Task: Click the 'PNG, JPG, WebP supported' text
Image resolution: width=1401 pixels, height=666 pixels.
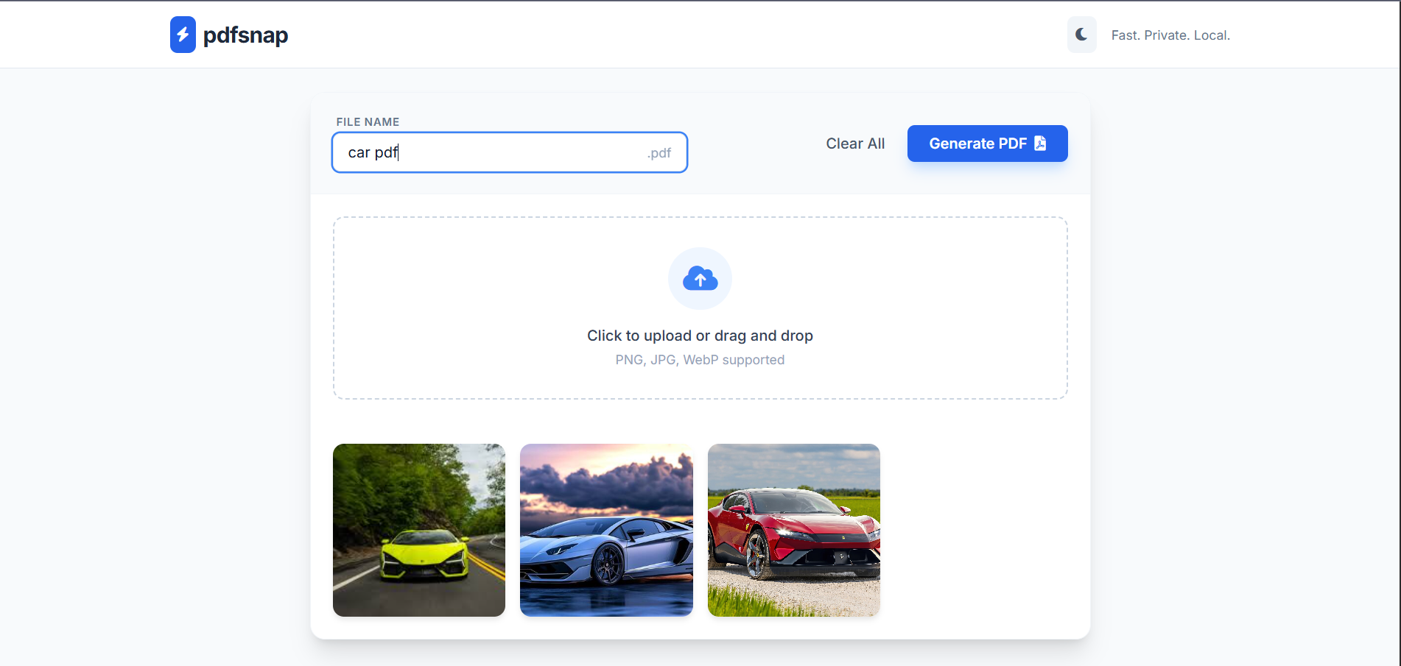Action: pos(700,360)
